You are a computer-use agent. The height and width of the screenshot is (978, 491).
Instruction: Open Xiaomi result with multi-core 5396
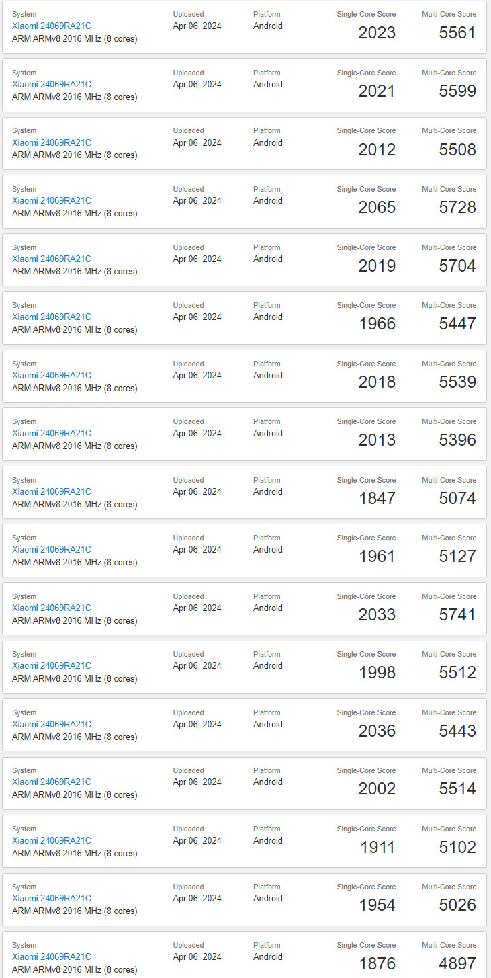point(52,433)
